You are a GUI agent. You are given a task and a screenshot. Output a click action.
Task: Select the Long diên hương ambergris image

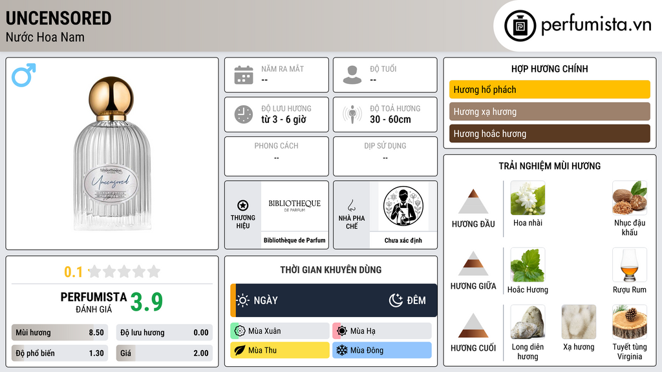pos(528,322)
